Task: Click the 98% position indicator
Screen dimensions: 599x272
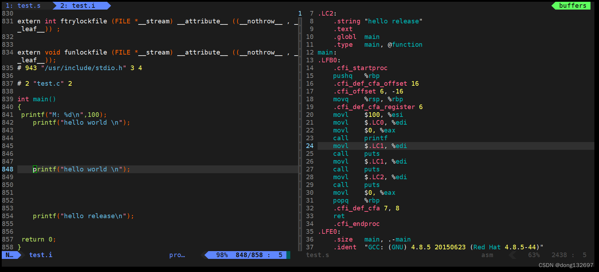Action: (x=222, y=255)
